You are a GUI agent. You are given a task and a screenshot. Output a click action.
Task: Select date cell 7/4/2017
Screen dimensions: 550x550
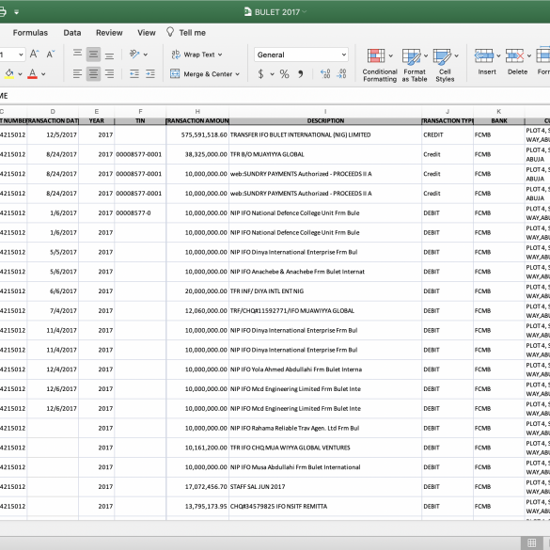[x=53, y=311]
